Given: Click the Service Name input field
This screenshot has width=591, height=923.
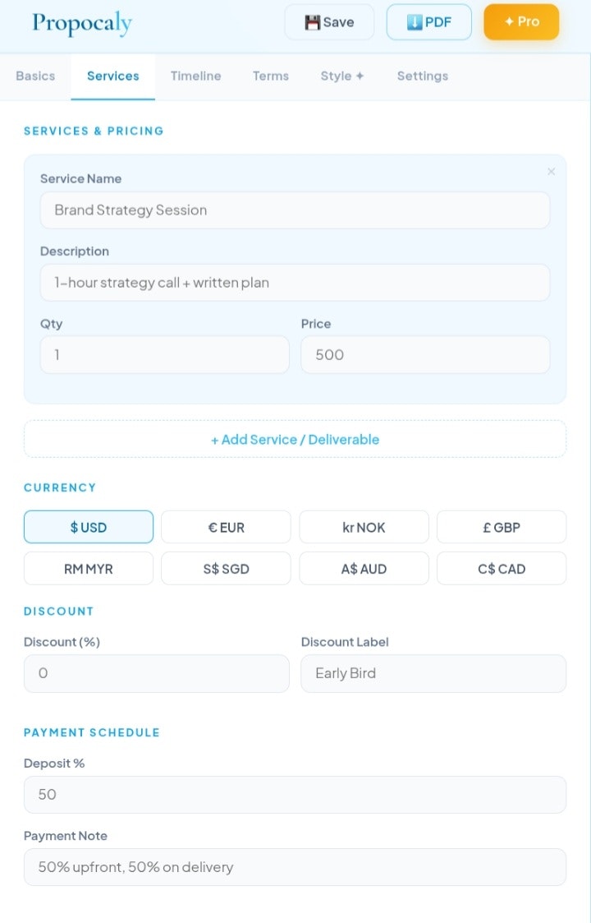Looking at the screenshot, I should coord(295,210).
